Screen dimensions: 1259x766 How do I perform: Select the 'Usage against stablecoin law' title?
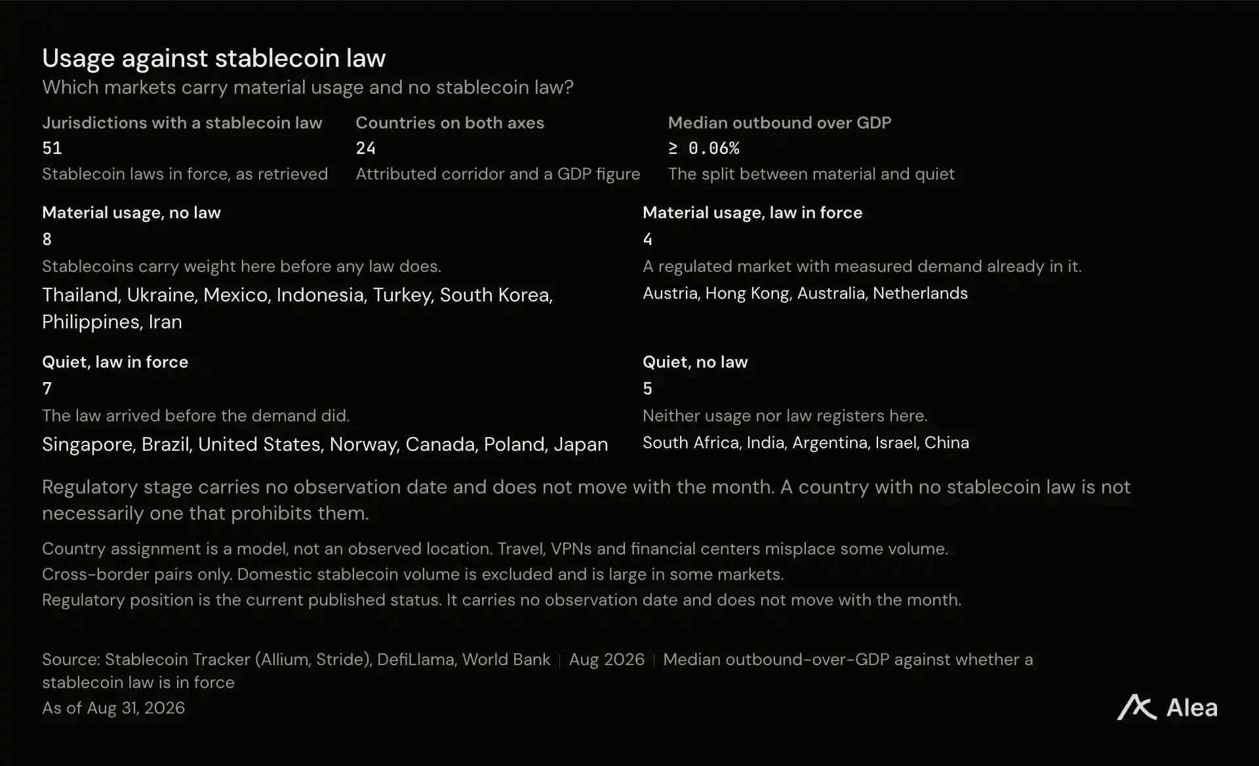pos(214,58)
